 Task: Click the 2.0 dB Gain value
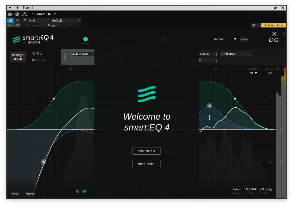(264, 189)
